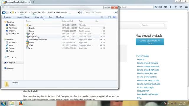The width and height of the screenshot is (189, 106).
Task: Expand Program Files (x86) breadcrumb arrow
Action: 46,12
